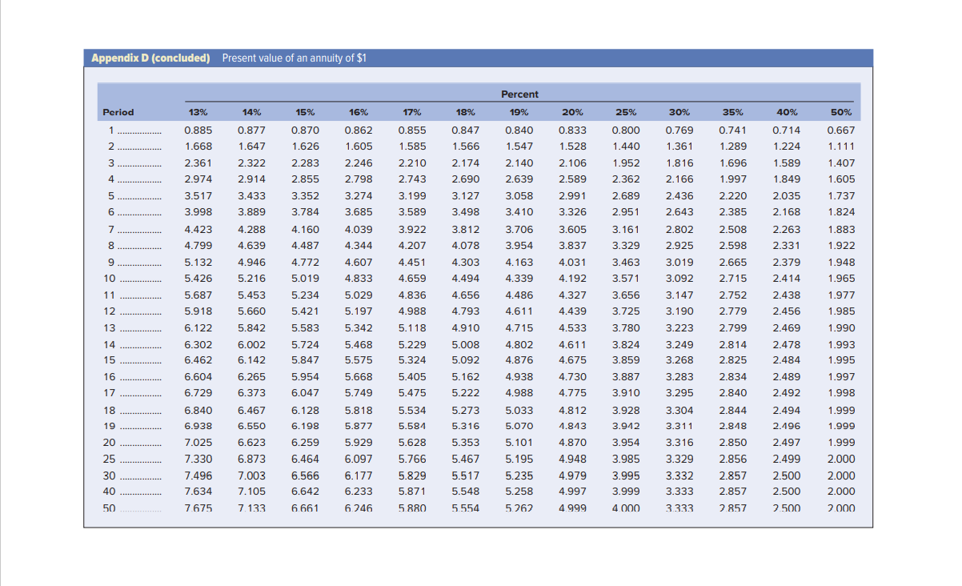This screenshot has height=586, width=962.
Task: Select the 16% column header
Action: click(x=359, y=112)
